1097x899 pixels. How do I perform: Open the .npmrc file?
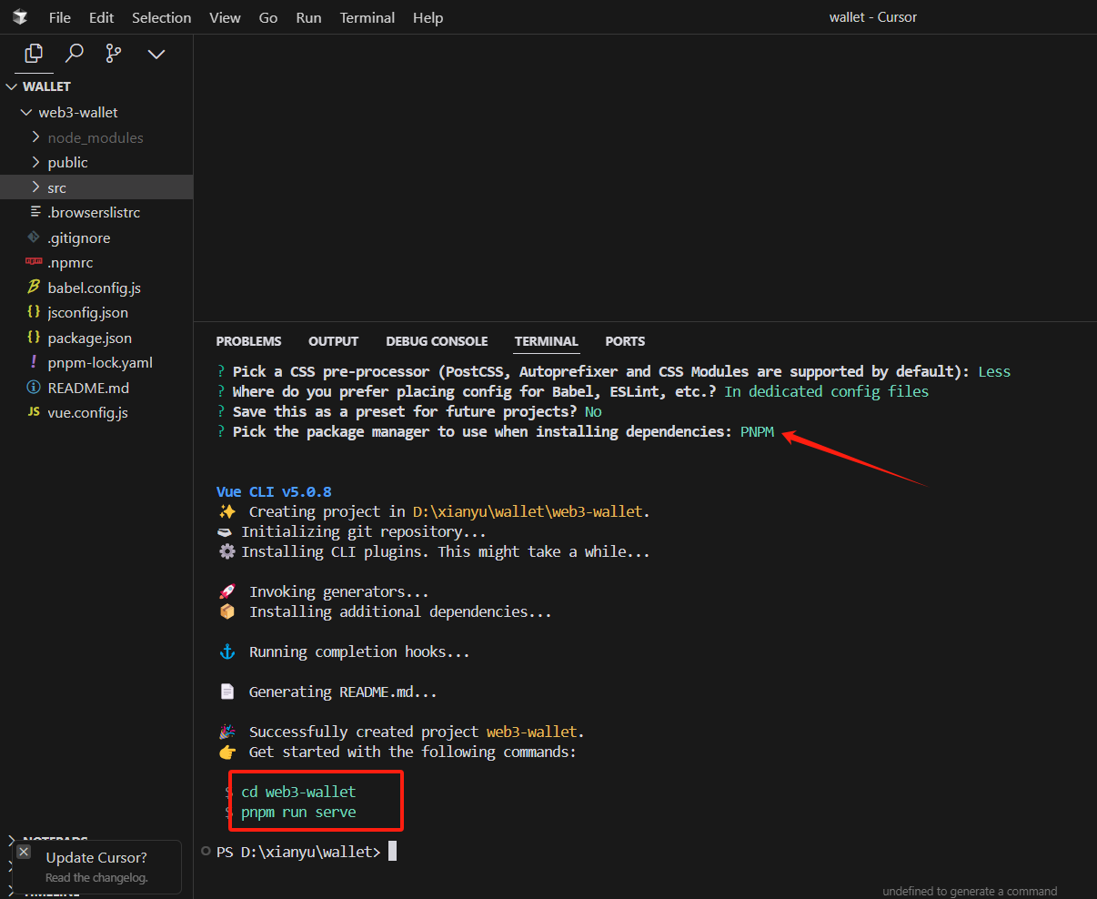(x=96, y=262)
